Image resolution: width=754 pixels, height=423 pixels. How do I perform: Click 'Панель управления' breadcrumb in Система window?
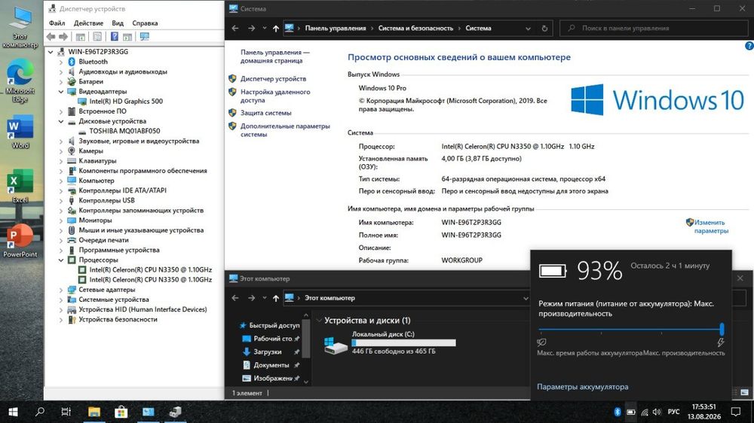(x=336, y=29)
